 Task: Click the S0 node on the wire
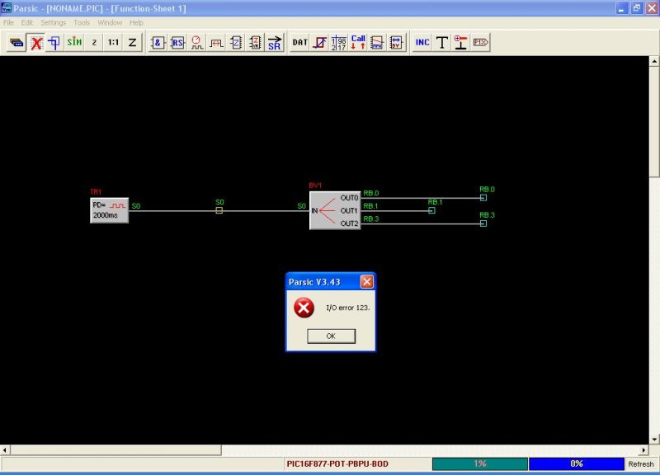point(219,210)
